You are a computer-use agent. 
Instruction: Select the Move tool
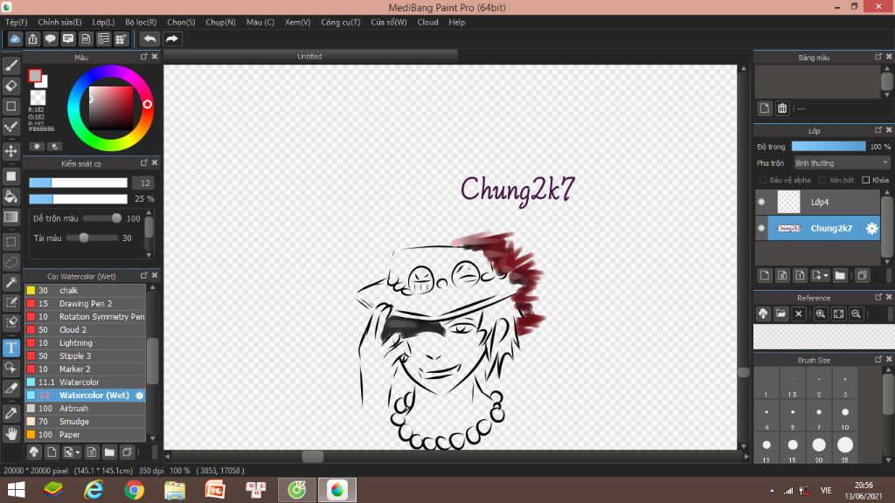(10, 151)
